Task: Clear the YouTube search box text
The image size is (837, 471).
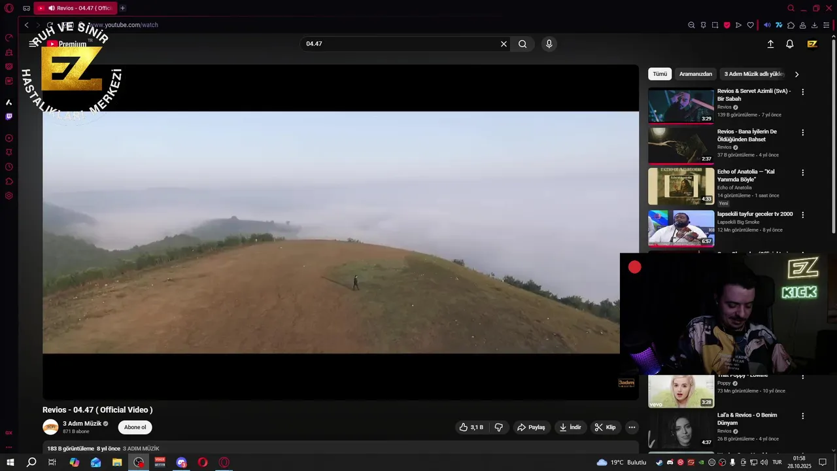Action: (x=504, y=44)
